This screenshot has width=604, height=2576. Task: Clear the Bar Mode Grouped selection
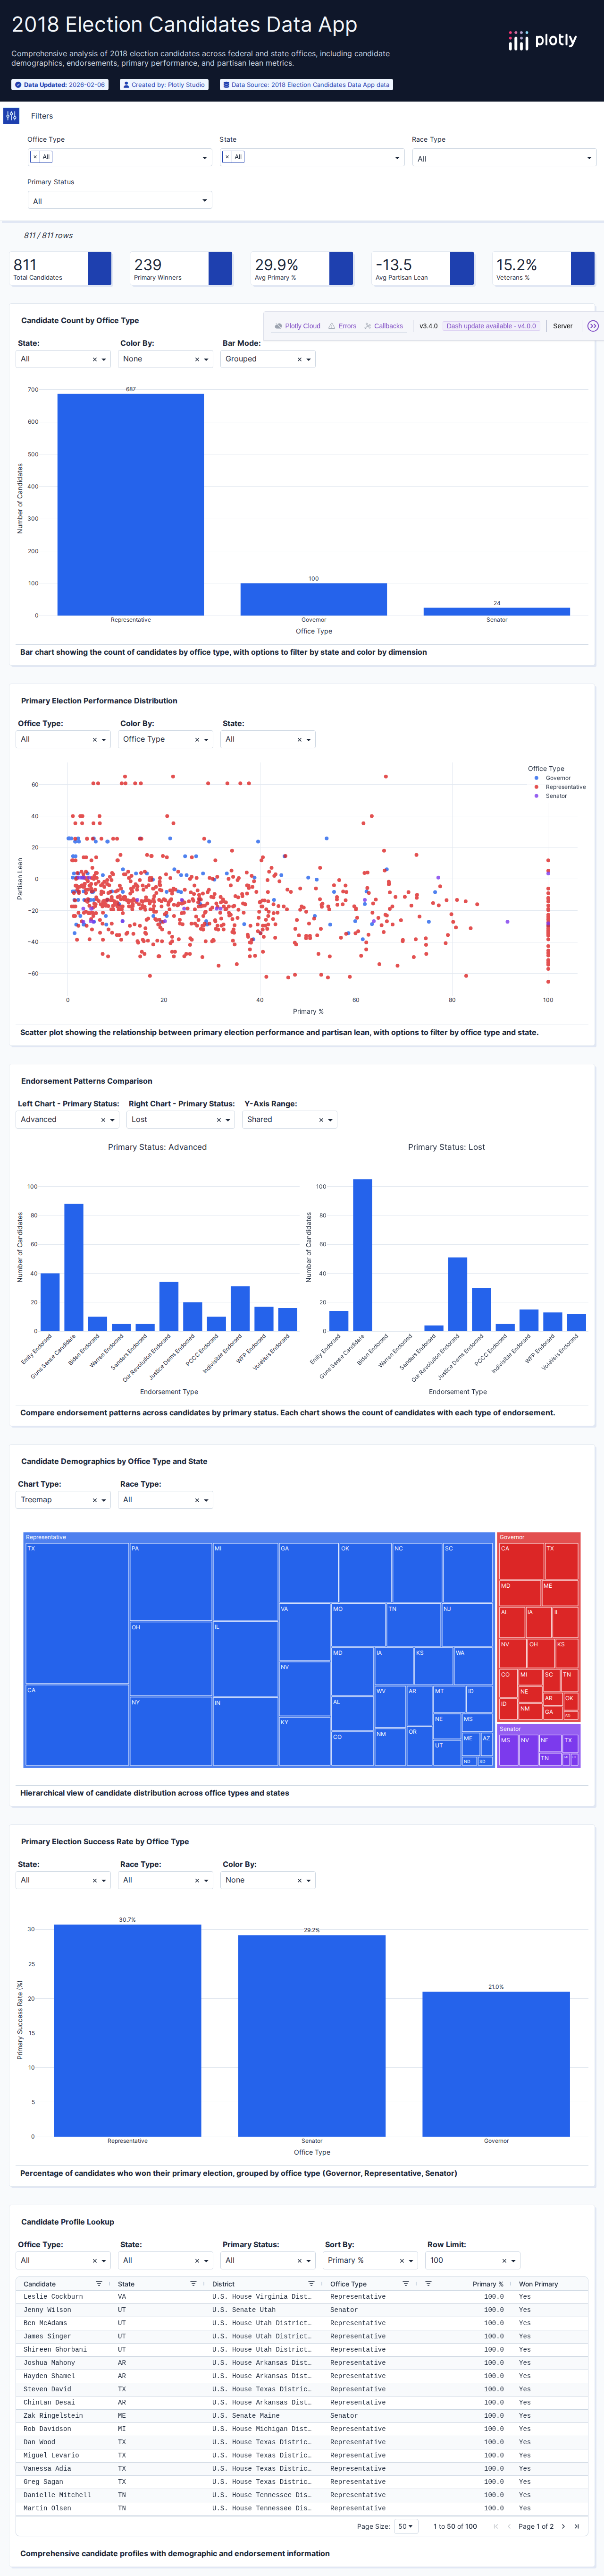tap(300, 359)
